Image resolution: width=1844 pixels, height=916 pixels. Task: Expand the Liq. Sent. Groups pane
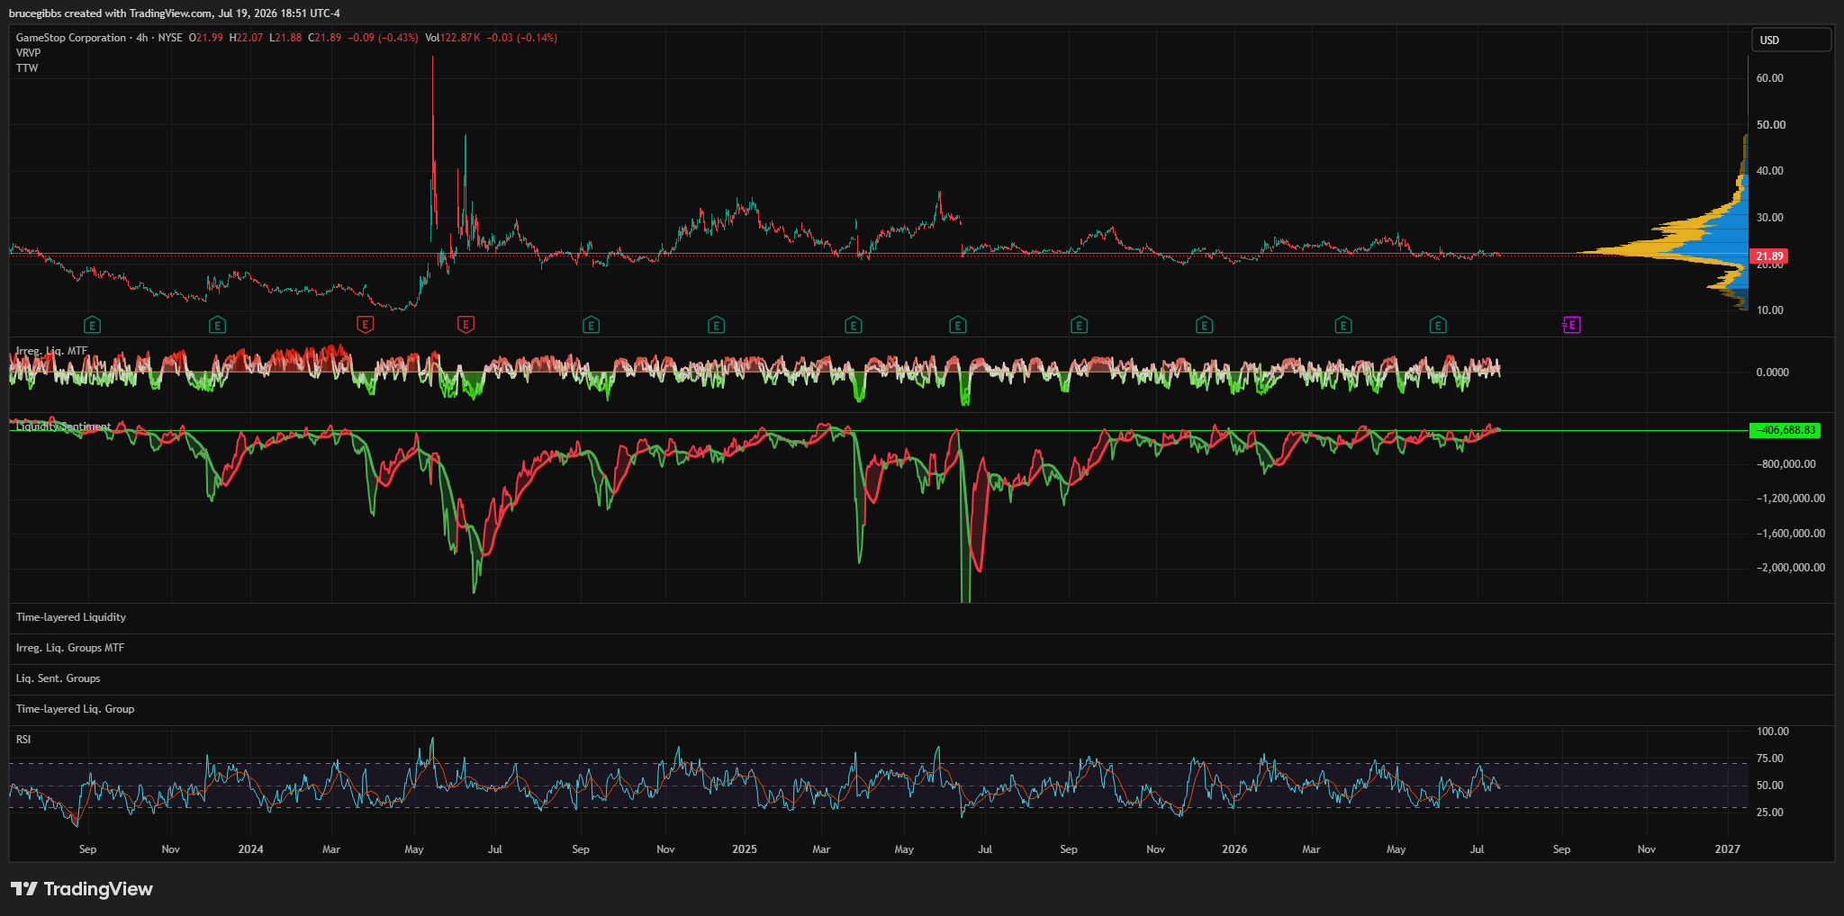(59, 678)
